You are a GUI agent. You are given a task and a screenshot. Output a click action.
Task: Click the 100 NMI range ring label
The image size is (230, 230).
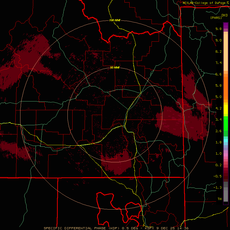point(115,20)
